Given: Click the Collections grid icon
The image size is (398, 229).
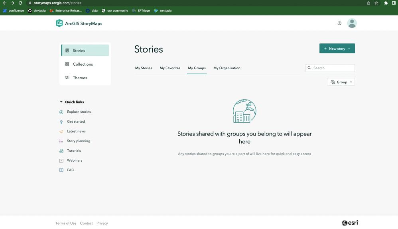Looking at the screenshot, I should tap(67, 64).
